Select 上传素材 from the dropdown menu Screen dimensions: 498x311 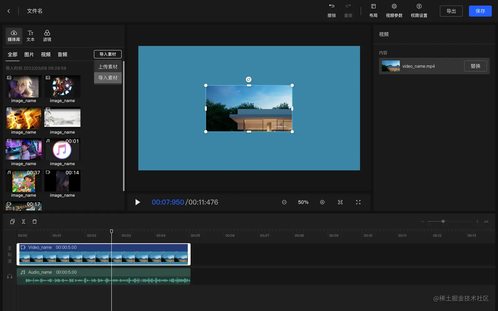coord(108,67)
